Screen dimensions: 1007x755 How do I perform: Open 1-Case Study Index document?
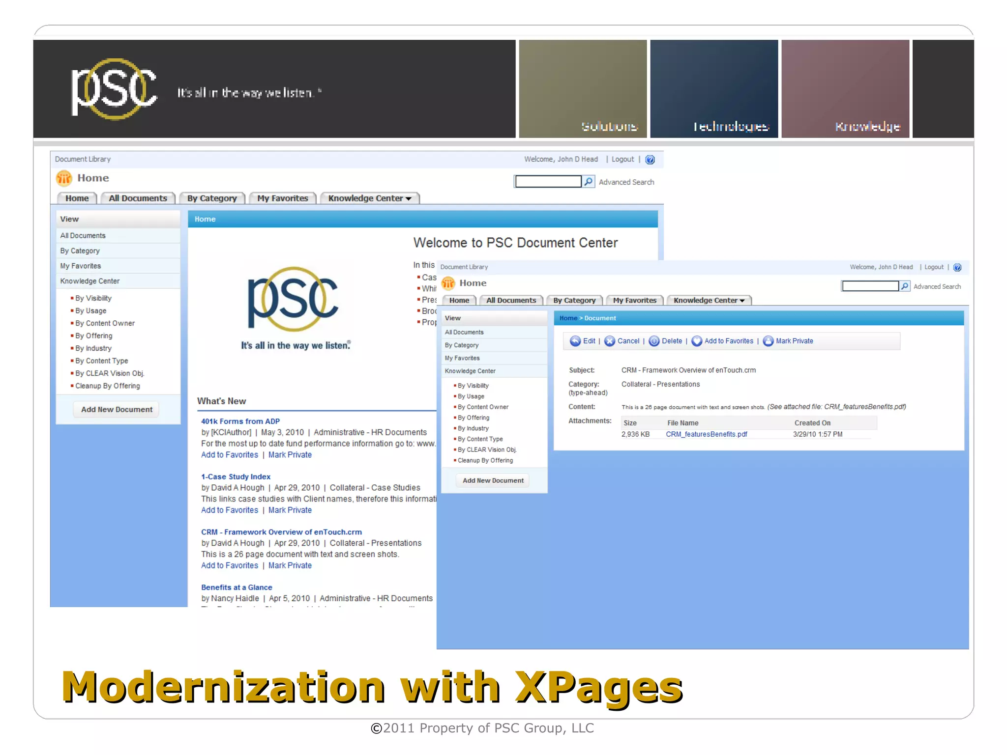point(236,477)
